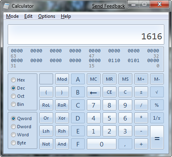
Task: Click the digit 0 key
Action: (101, 144)
